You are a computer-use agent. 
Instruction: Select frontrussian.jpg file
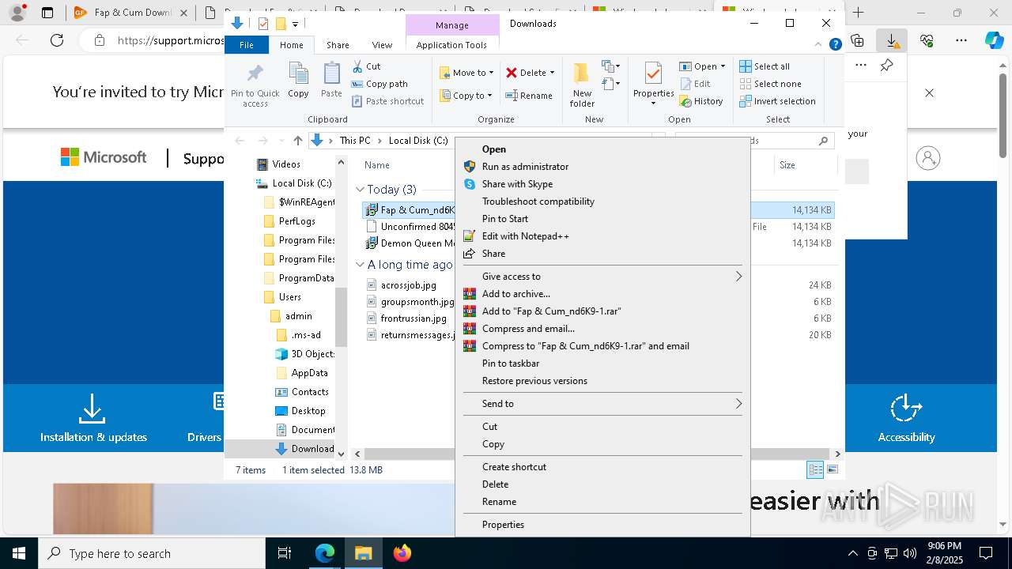pos(413,318)
